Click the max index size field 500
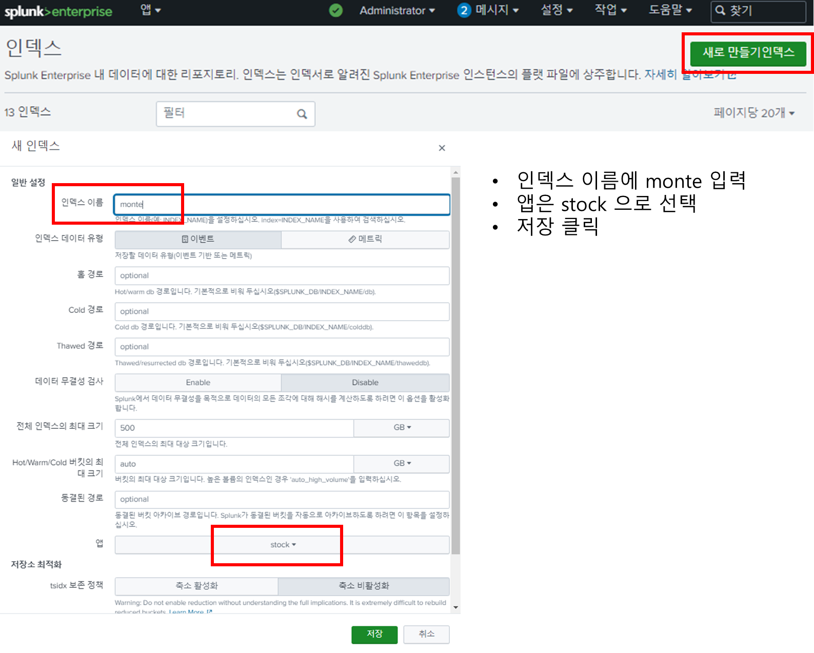Viewport: 814px width, 653px height. (x=234, y=428)
